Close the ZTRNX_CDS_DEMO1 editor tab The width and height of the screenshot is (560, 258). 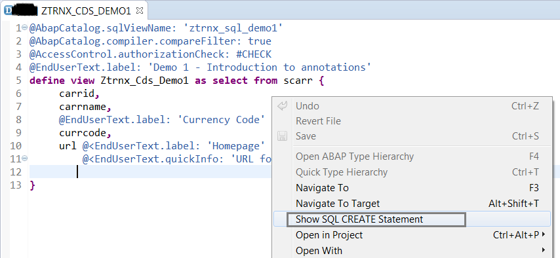tap(140, 10)
